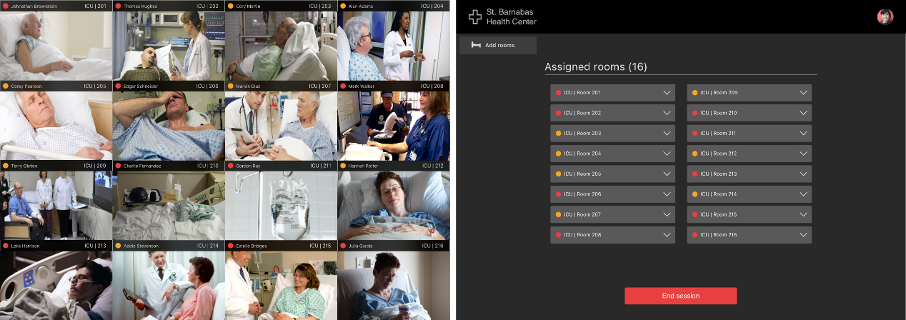Expand the ICU Room 202 chevron

tap(667, 113)
